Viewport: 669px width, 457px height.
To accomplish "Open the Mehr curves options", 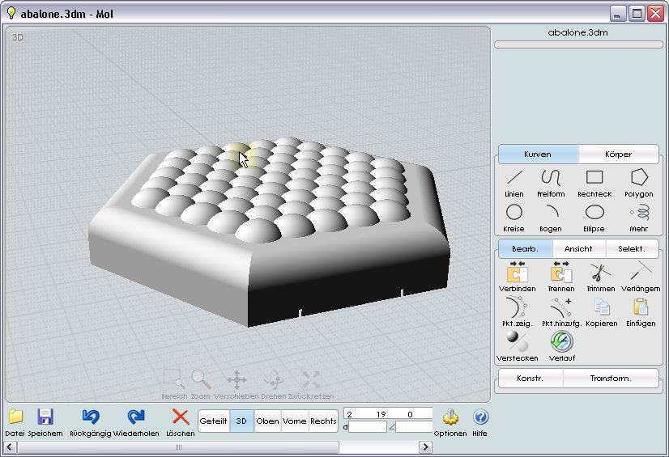I will click(639, 218).
